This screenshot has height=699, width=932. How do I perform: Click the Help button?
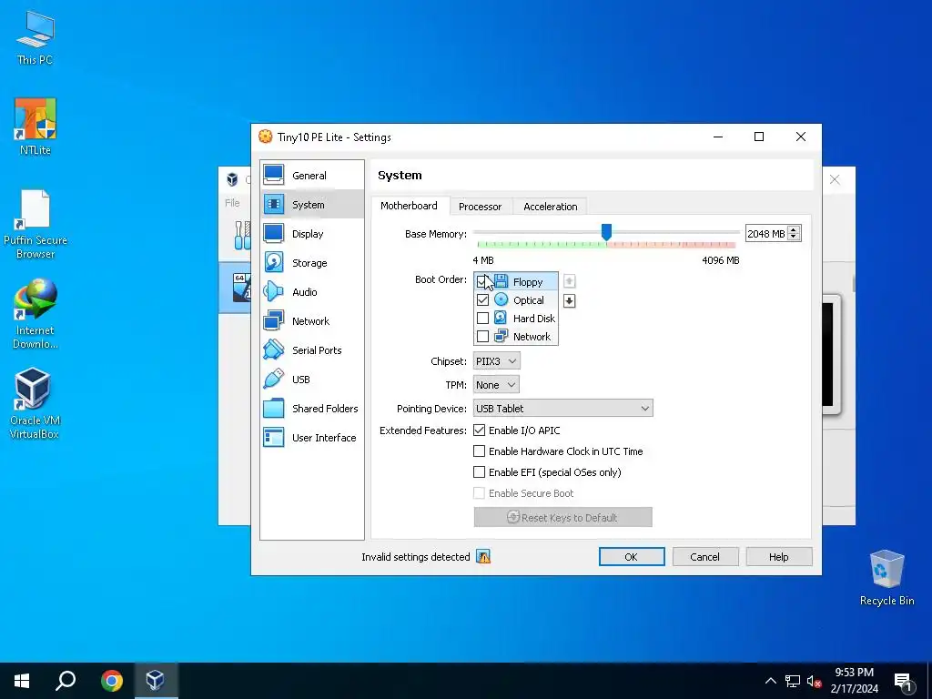(779, 557)
